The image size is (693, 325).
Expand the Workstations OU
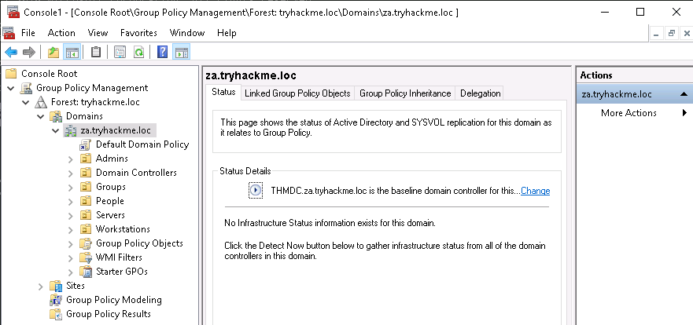click(x=71, y=229)
